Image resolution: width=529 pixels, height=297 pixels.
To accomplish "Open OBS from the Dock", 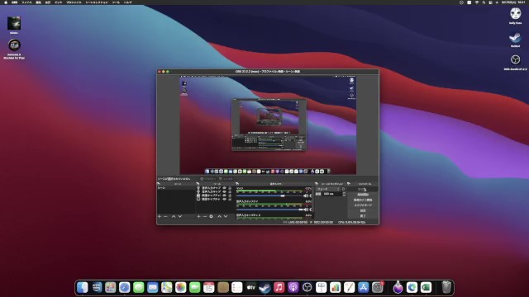I will pos(307,288).
